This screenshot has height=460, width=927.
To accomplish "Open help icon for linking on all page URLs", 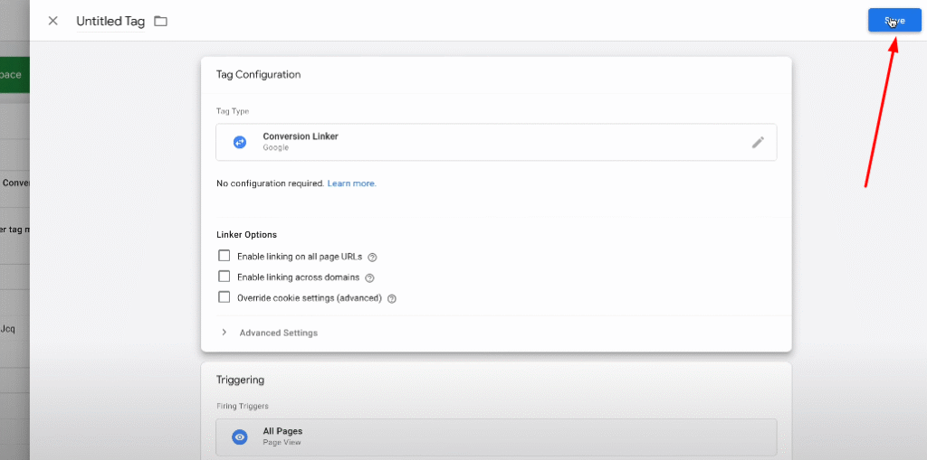I will pyautogui.click(x=372, y=258).
